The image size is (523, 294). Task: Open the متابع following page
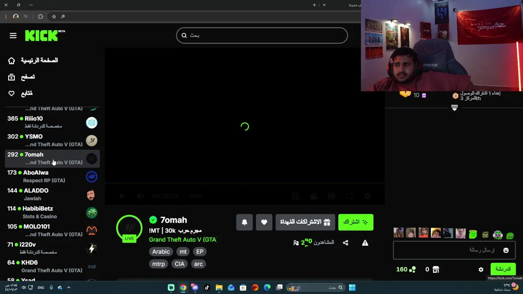click(27, 94)
